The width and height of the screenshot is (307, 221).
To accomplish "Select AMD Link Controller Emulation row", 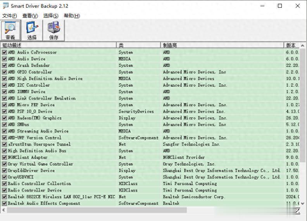I will 150,99.
